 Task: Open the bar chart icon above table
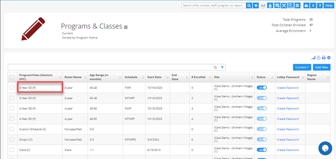[313, 58]
